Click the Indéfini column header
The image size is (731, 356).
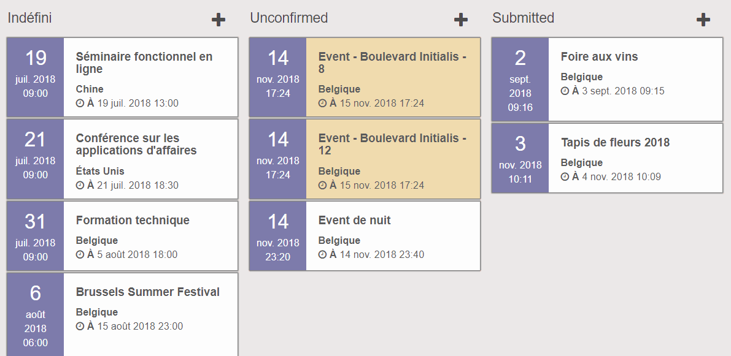click(x=30, y=18)
